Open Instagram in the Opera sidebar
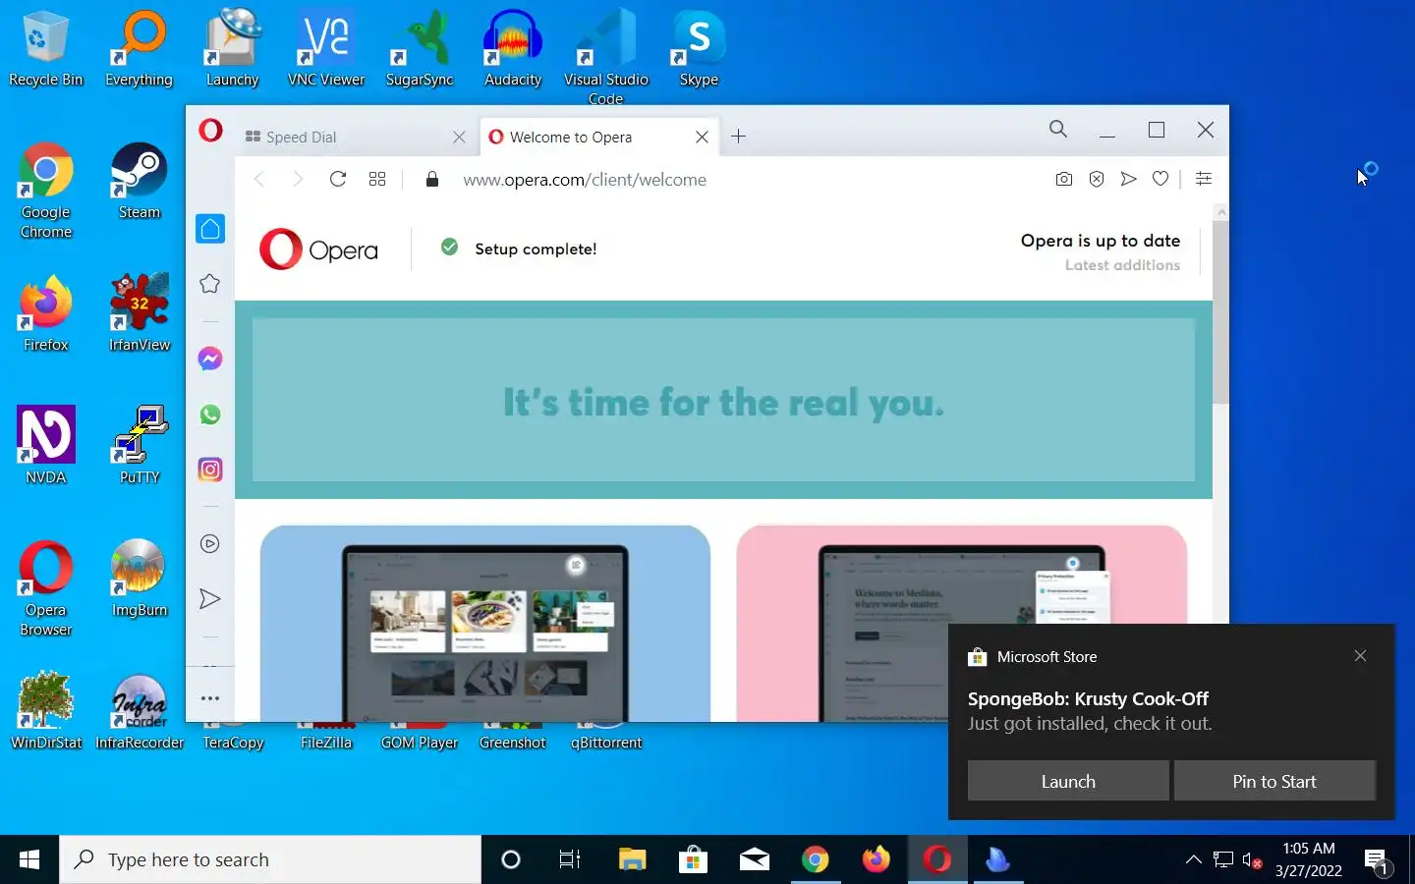This screenshot has height=884, width=1415. (210, 470)
